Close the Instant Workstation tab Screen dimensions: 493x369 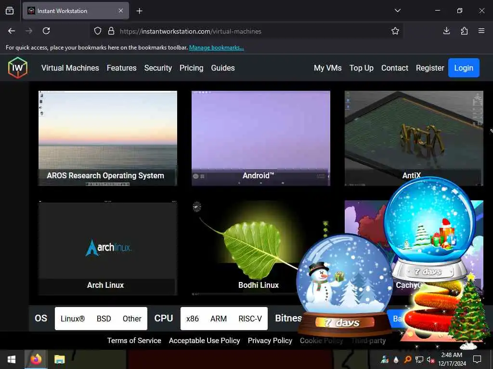tap(121, 11)
